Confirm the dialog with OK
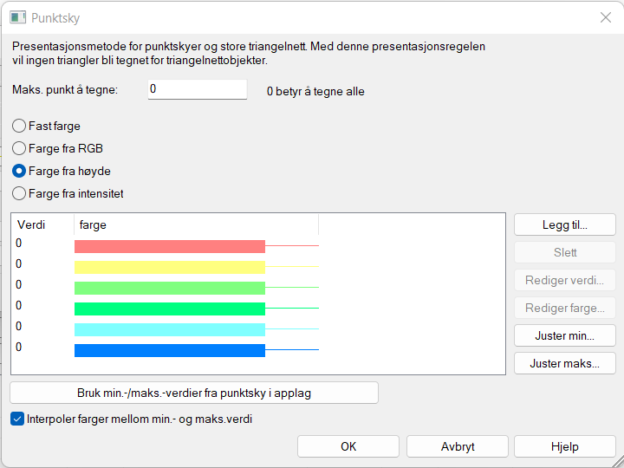624x468 pixels. 348,447
